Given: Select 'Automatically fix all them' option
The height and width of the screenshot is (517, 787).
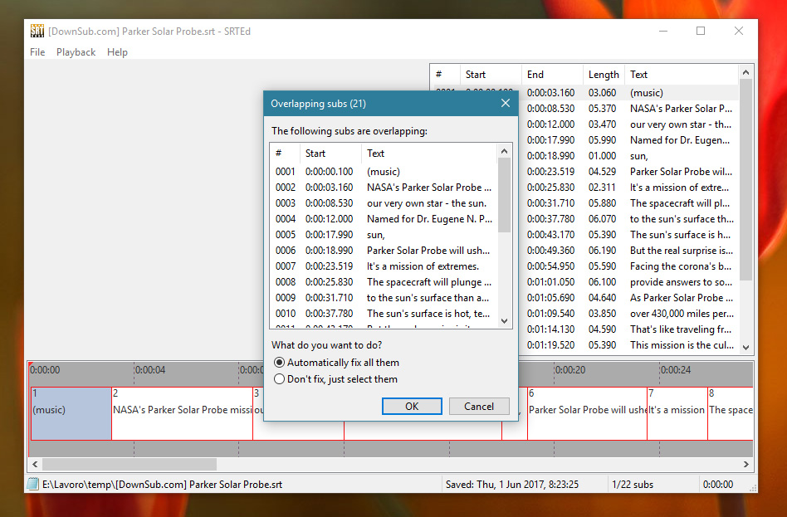Looking at the screenshot, I should 280,363.
